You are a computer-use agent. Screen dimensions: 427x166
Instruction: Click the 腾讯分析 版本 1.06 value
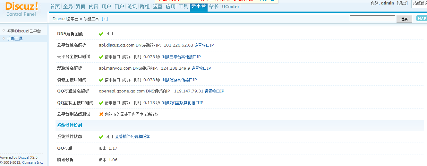pos(108,160)
